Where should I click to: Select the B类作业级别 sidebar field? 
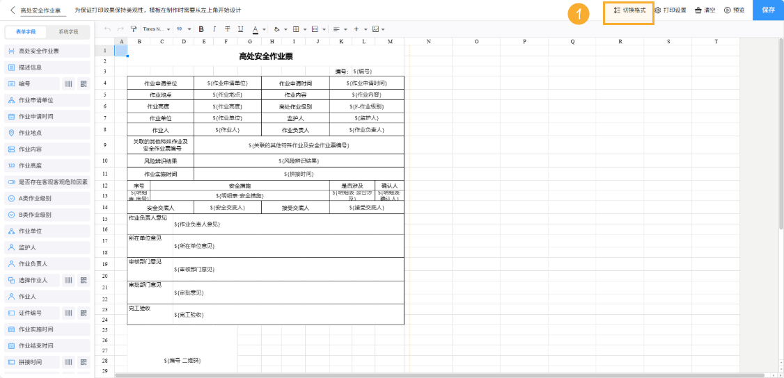pos(47,215)
